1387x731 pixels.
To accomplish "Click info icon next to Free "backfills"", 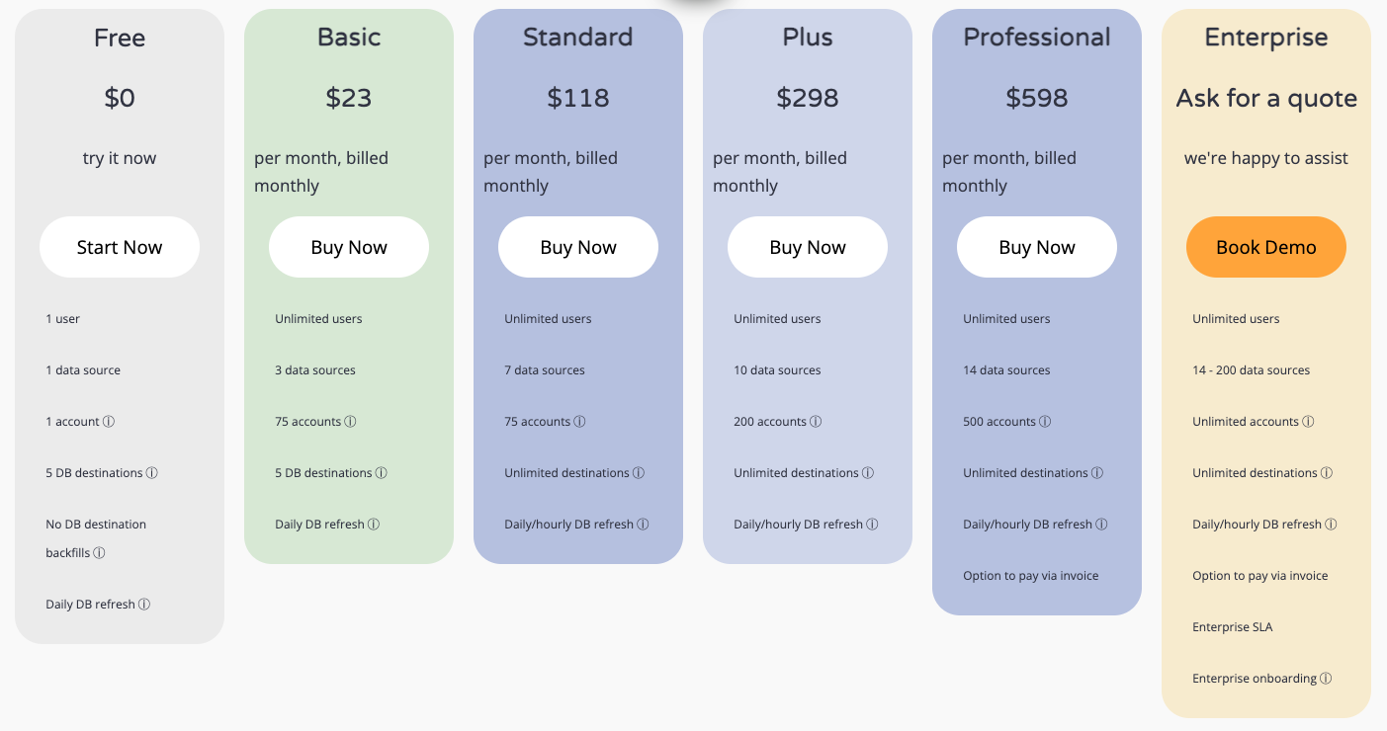I will click(99, 553).
